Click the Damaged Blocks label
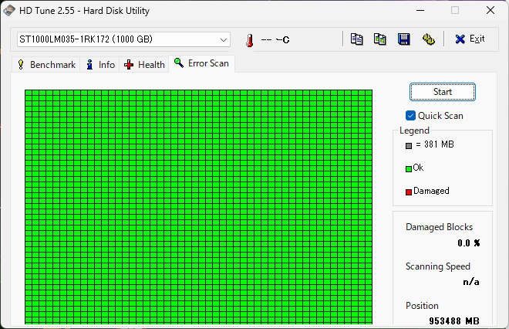 [x=440, y=227]
